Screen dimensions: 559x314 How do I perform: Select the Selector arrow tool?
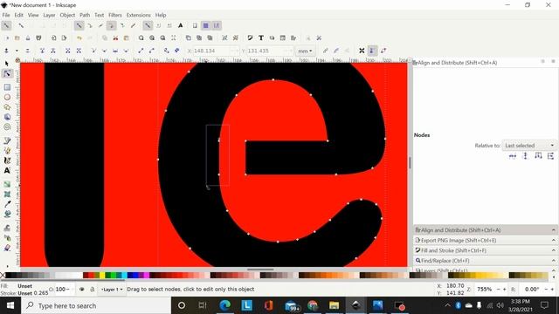pos(7,64)
